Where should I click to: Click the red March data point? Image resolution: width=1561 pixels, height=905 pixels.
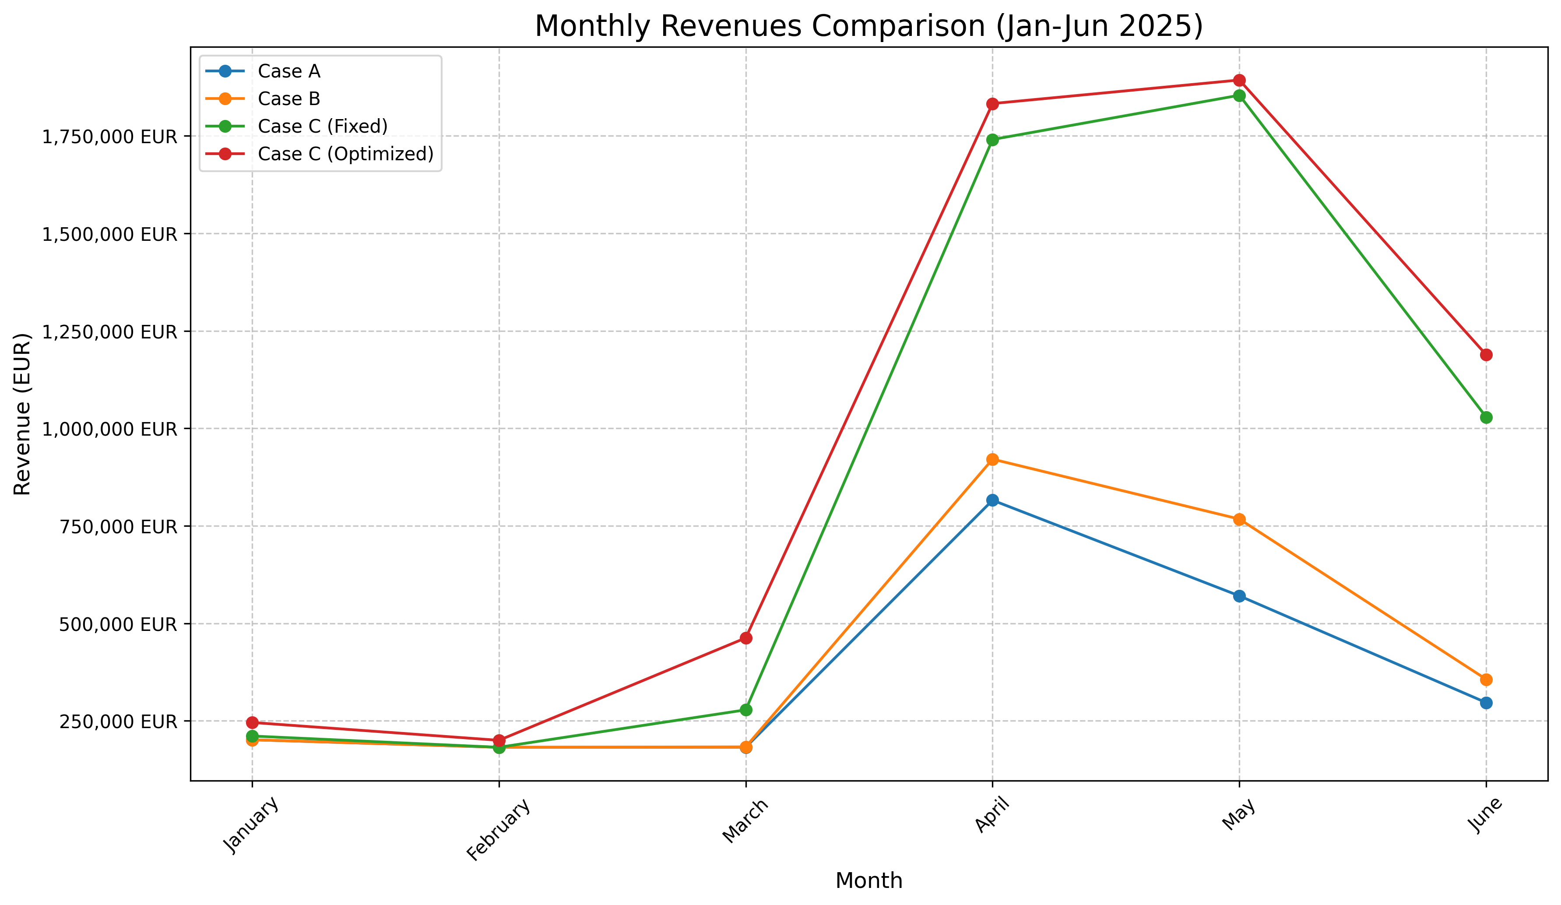(x=746, y=638)
